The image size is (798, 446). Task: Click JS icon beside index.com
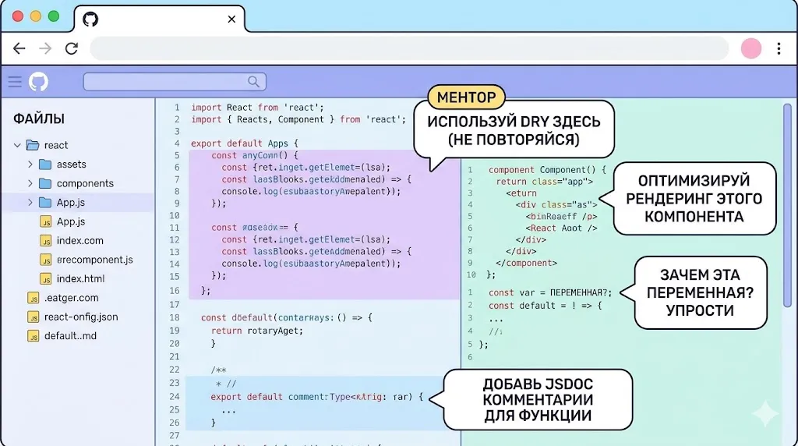click(46, 241)
